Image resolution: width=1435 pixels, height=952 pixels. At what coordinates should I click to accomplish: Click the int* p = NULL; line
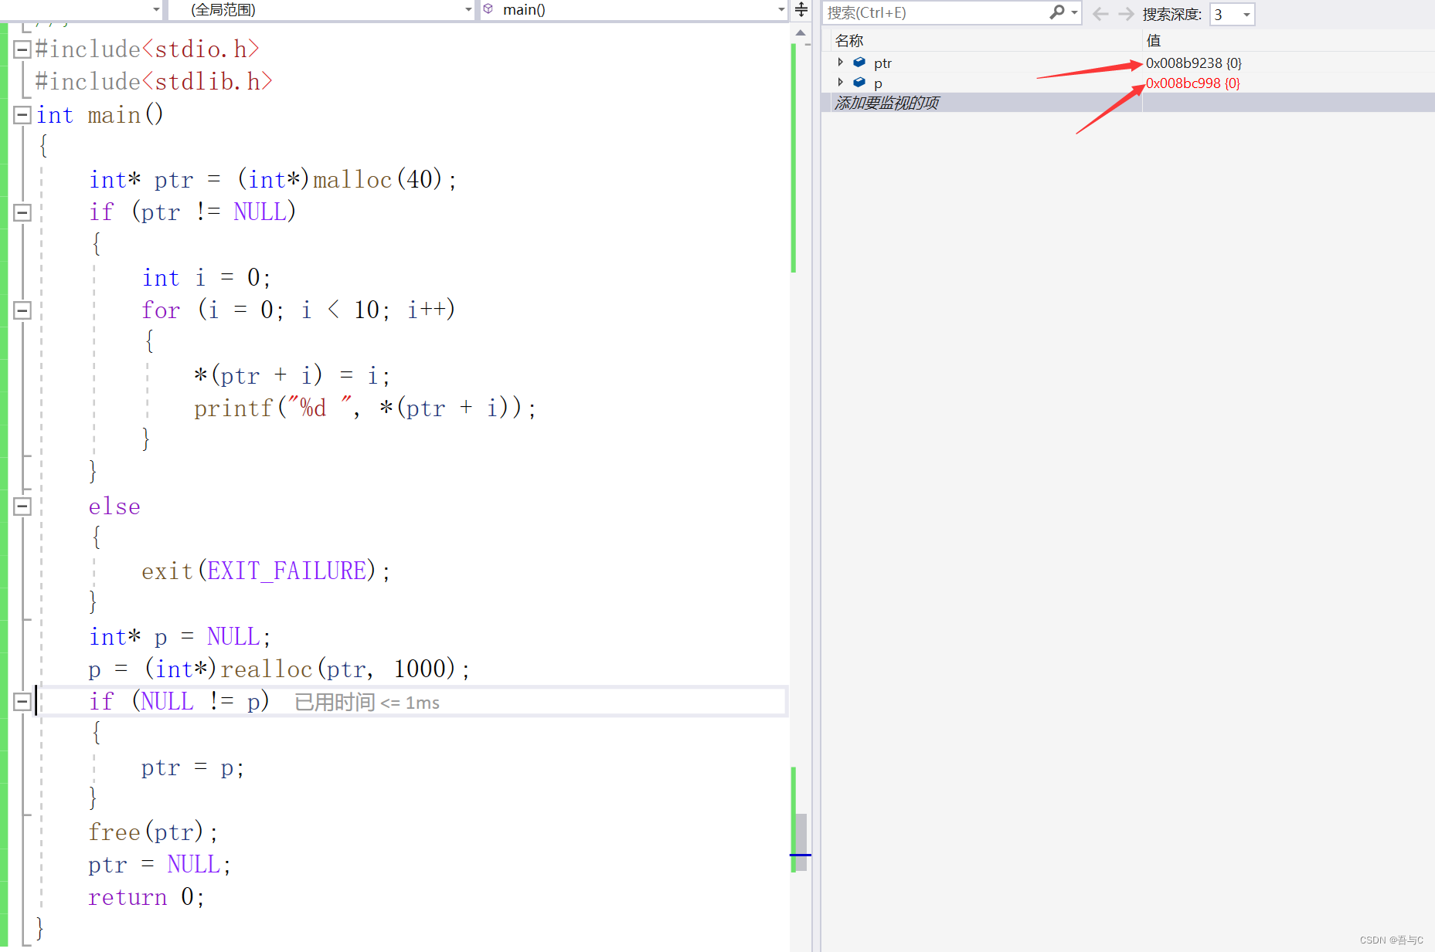[180, 637]
